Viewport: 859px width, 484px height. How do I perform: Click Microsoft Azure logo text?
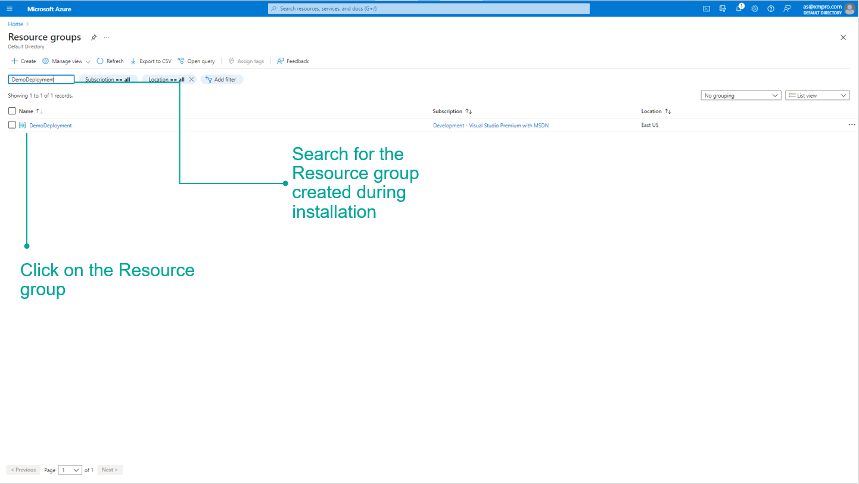49,9
